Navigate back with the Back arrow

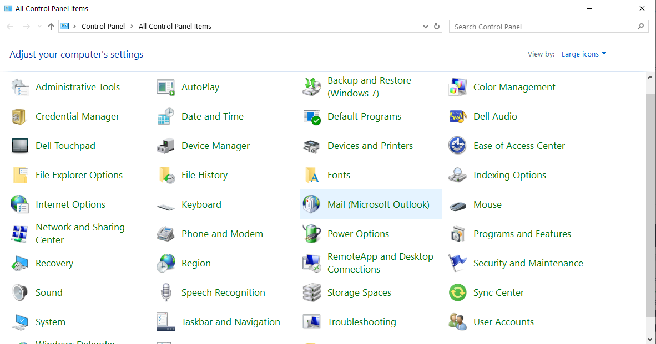point(9,26)
